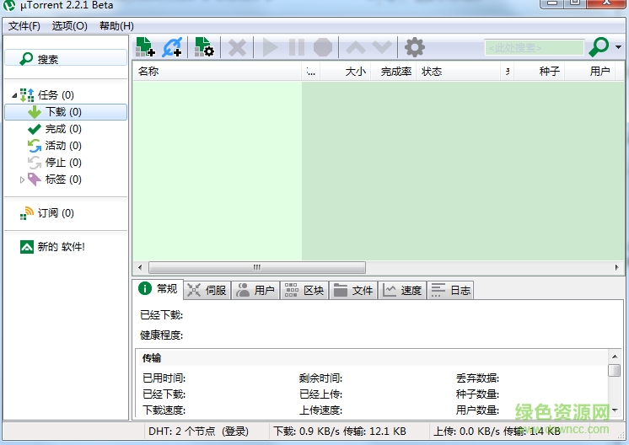Click the Start torrent play icon
Screen dimensions: 629x445
[x=270, y=47]
